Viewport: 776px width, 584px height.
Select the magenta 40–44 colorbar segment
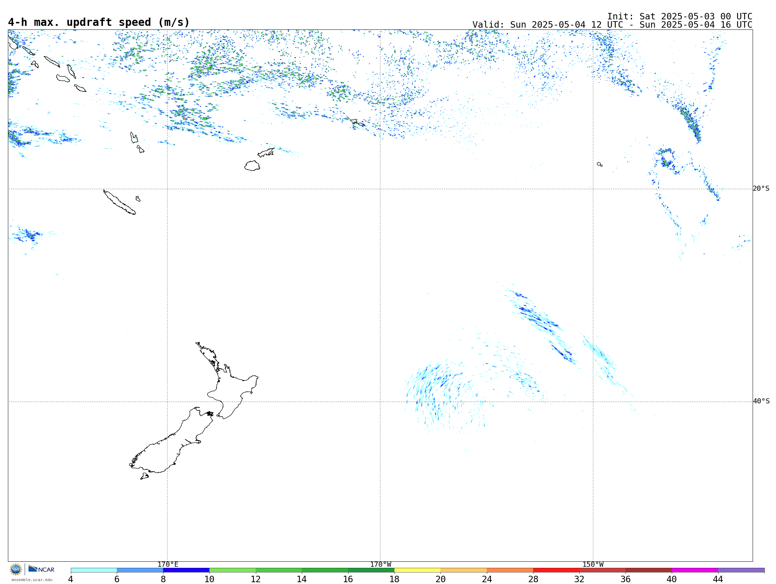695,570
